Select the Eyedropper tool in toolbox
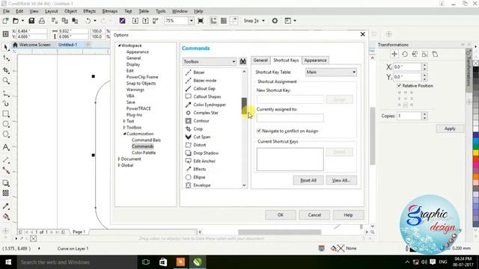The height and width of the screenshot is (269, 479). tap(5, 206)
